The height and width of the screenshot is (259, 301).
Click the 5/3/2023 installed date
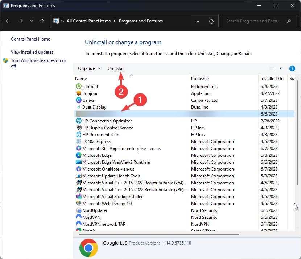coord(269,176)
